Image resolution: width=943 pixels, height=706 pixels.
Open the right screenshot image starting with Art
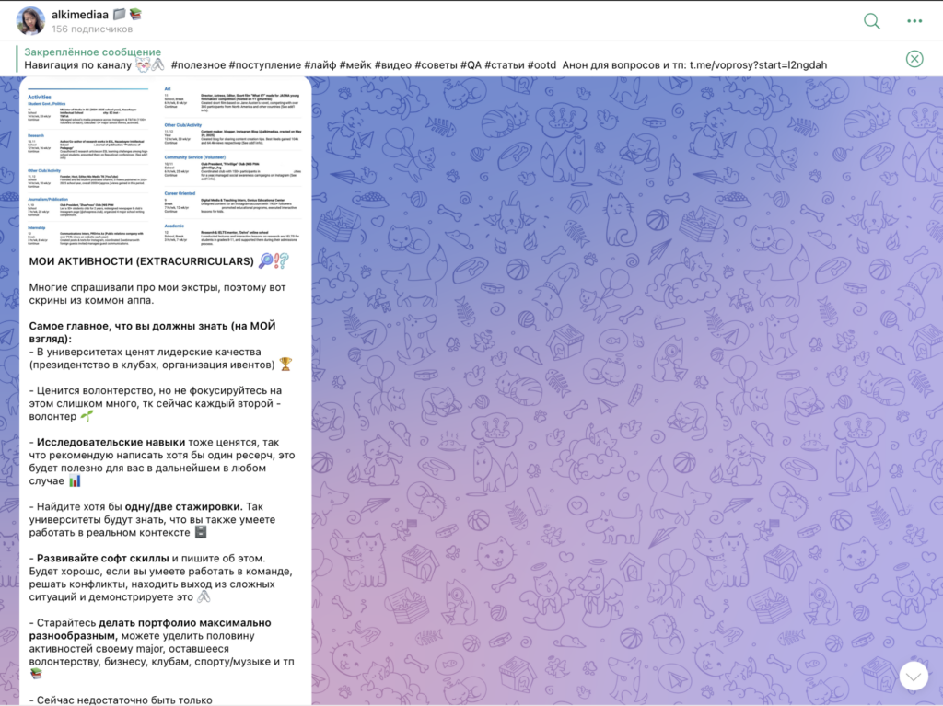coord(234,166)
